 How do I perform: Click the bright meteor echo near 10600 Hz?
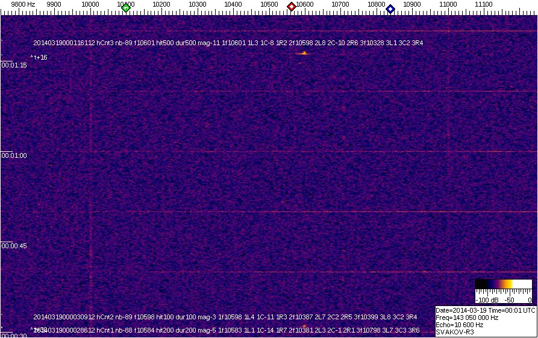tap(304, 53)
